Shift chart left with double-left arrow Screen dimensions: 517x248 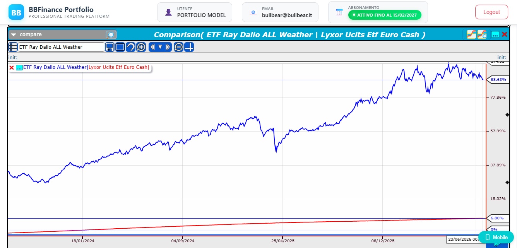pyautogui.click(x=152, y=47)
